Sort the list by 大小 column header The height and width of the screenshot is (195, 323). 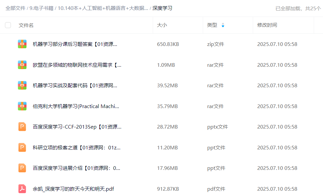pyautogui.click(x=162, y=25)
